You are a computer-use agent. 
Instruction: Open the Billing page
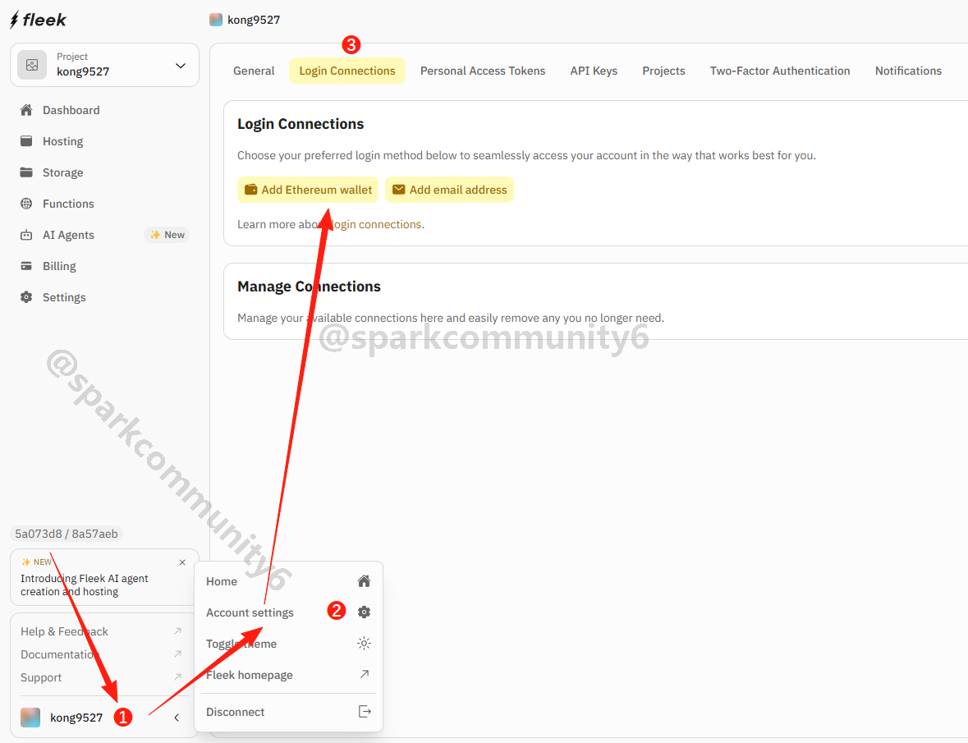click(x=59, y=266)
